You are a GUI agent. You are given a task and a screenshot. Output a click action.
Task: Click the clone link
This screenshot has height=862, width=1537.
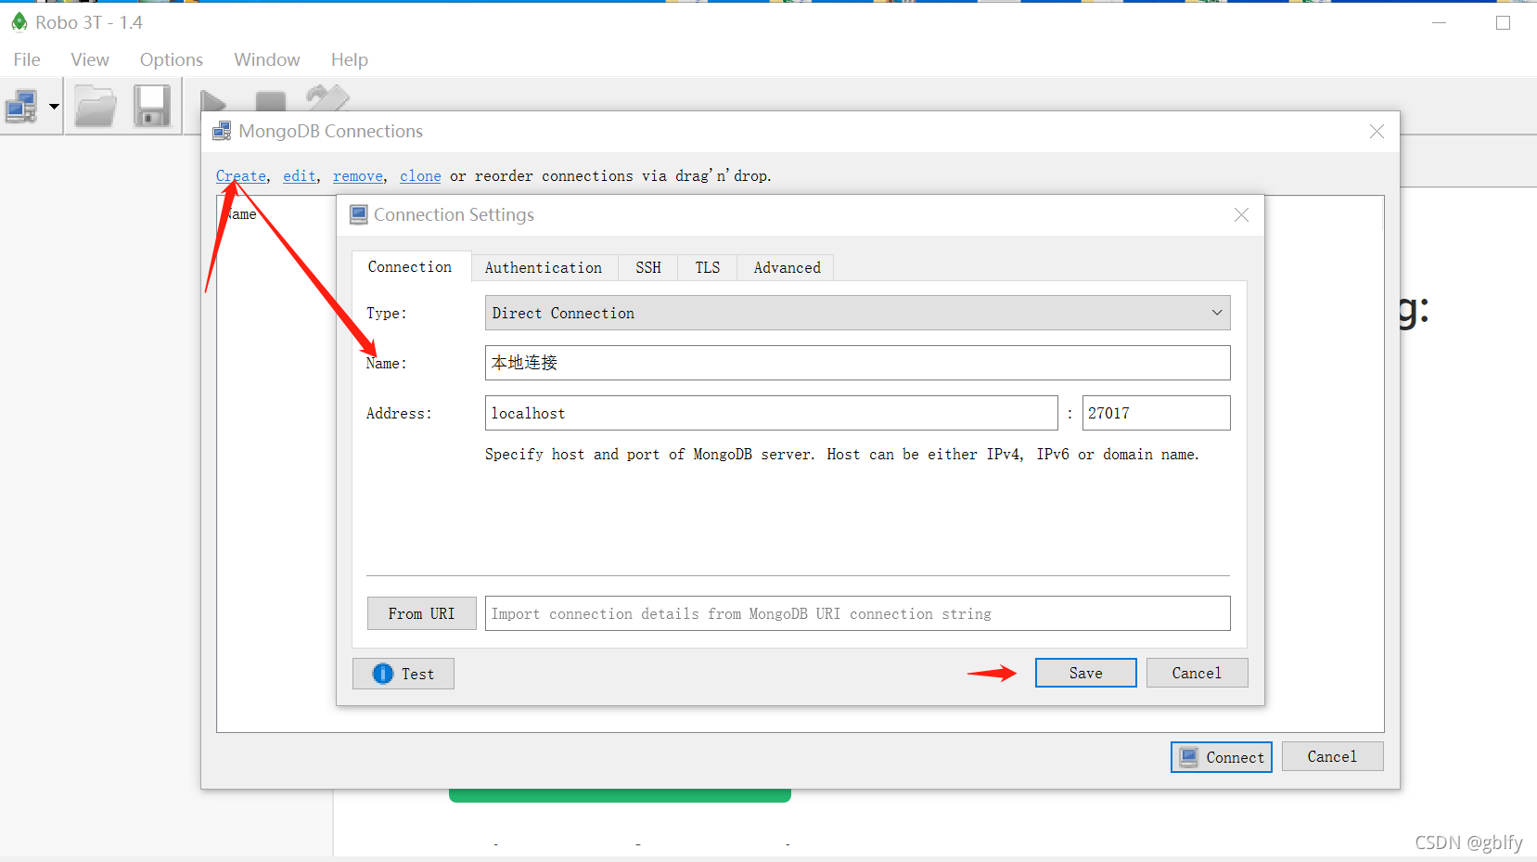(420, 175)
